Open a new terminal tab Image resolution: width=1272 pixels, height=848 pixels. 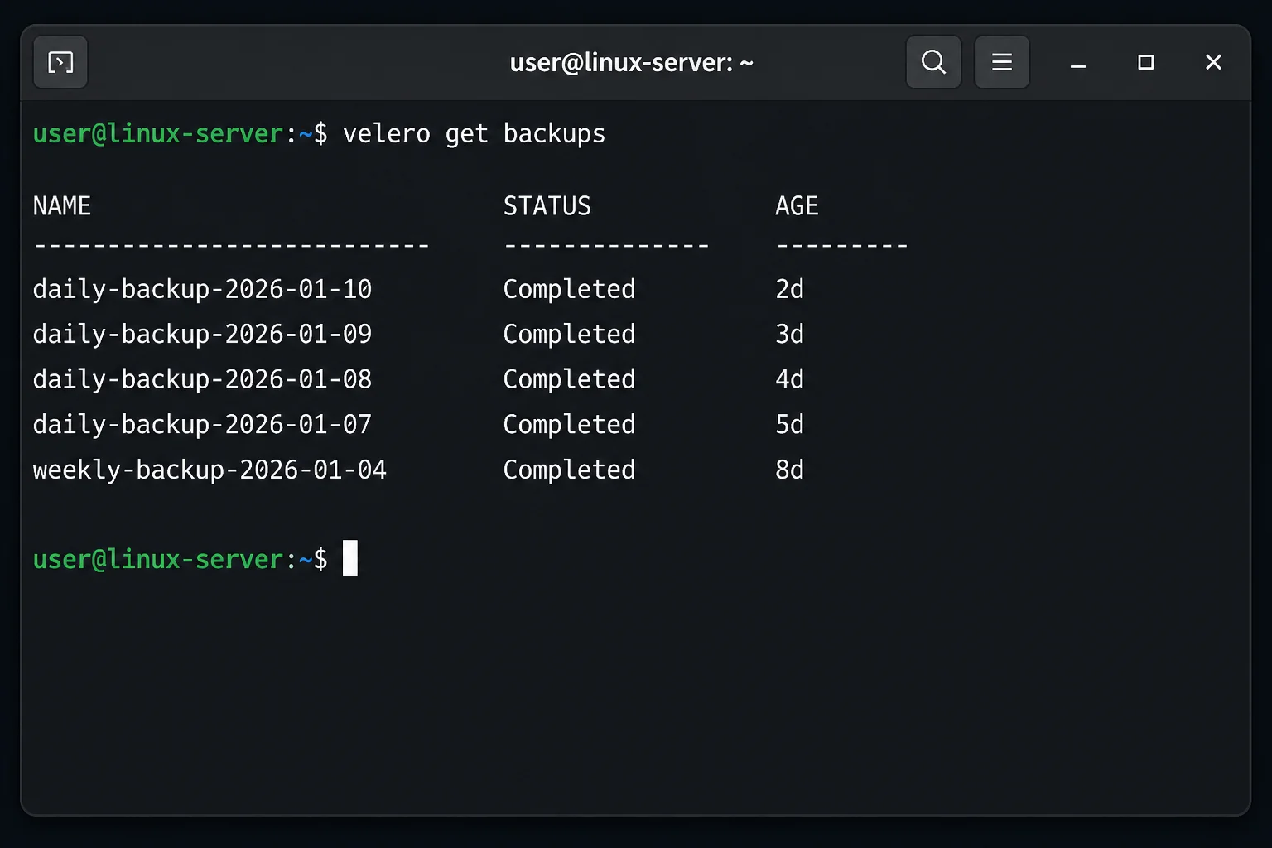click(60, 62)
